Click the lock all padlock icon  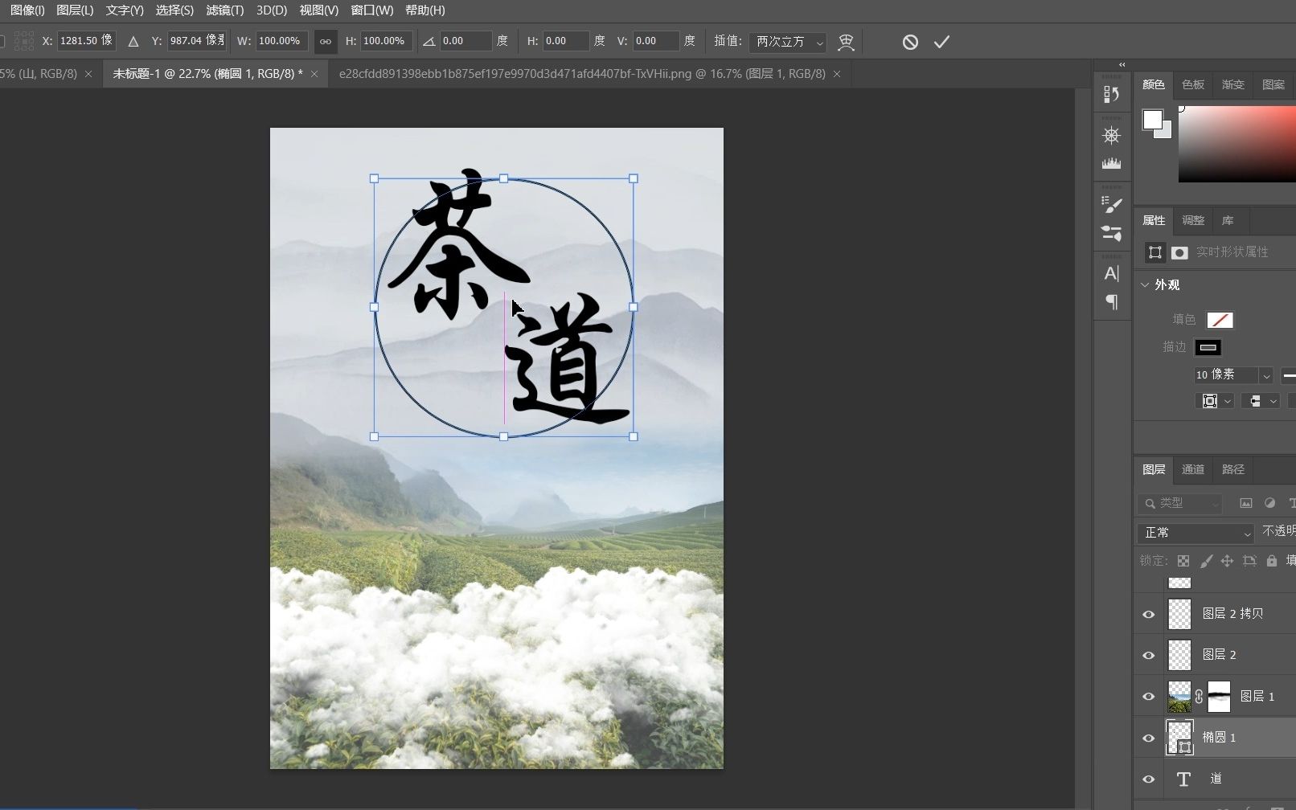1271,561
